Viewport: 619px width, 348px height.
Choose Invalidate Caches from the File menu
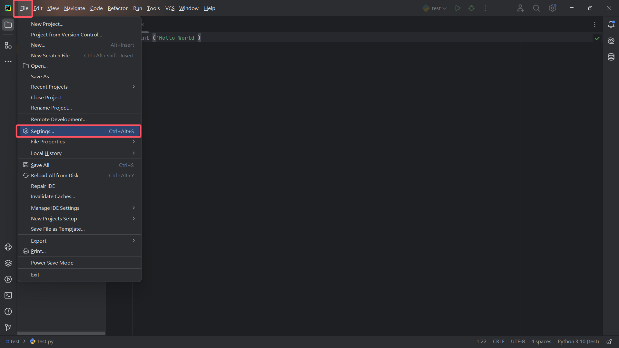(x=53, y=197)
